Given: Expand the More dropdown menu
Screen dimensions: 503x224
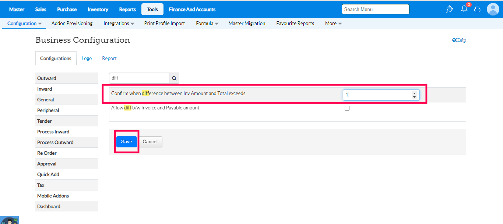Looking at the screenshot, I should [x=333, y=23].
